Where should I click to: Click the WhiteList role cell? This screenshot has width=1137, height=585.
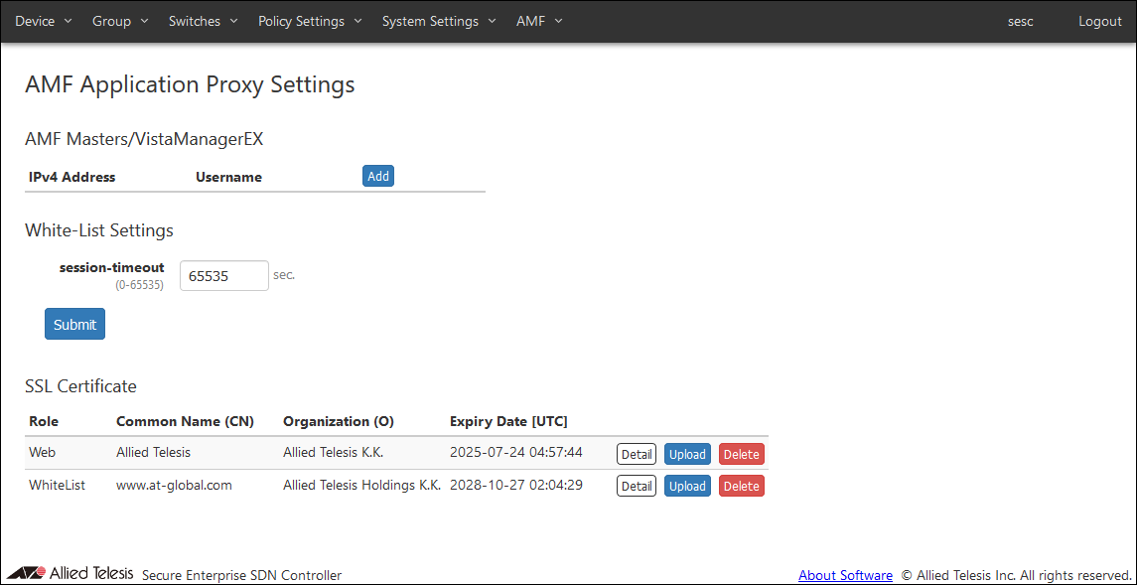(58, 486)
